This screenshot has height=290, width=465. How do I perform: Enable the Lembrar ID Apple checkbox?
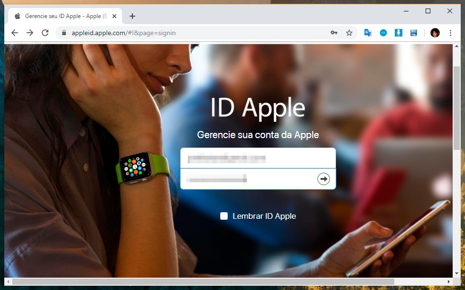pyautogui.click(x=224, y=216)
